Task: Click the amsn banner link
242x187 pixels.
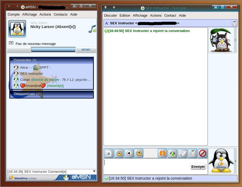Action: [86, 49]
